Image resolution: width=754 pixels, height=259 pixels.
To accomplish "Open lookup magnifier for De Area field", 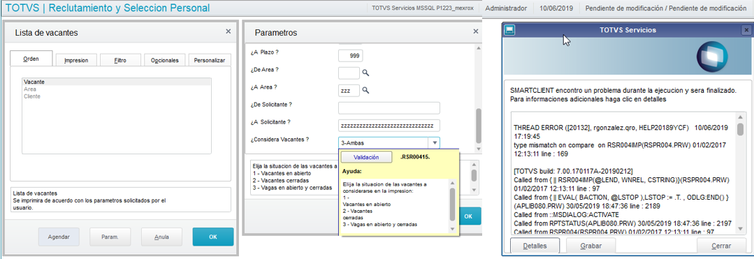I will [x=365, y=73].
